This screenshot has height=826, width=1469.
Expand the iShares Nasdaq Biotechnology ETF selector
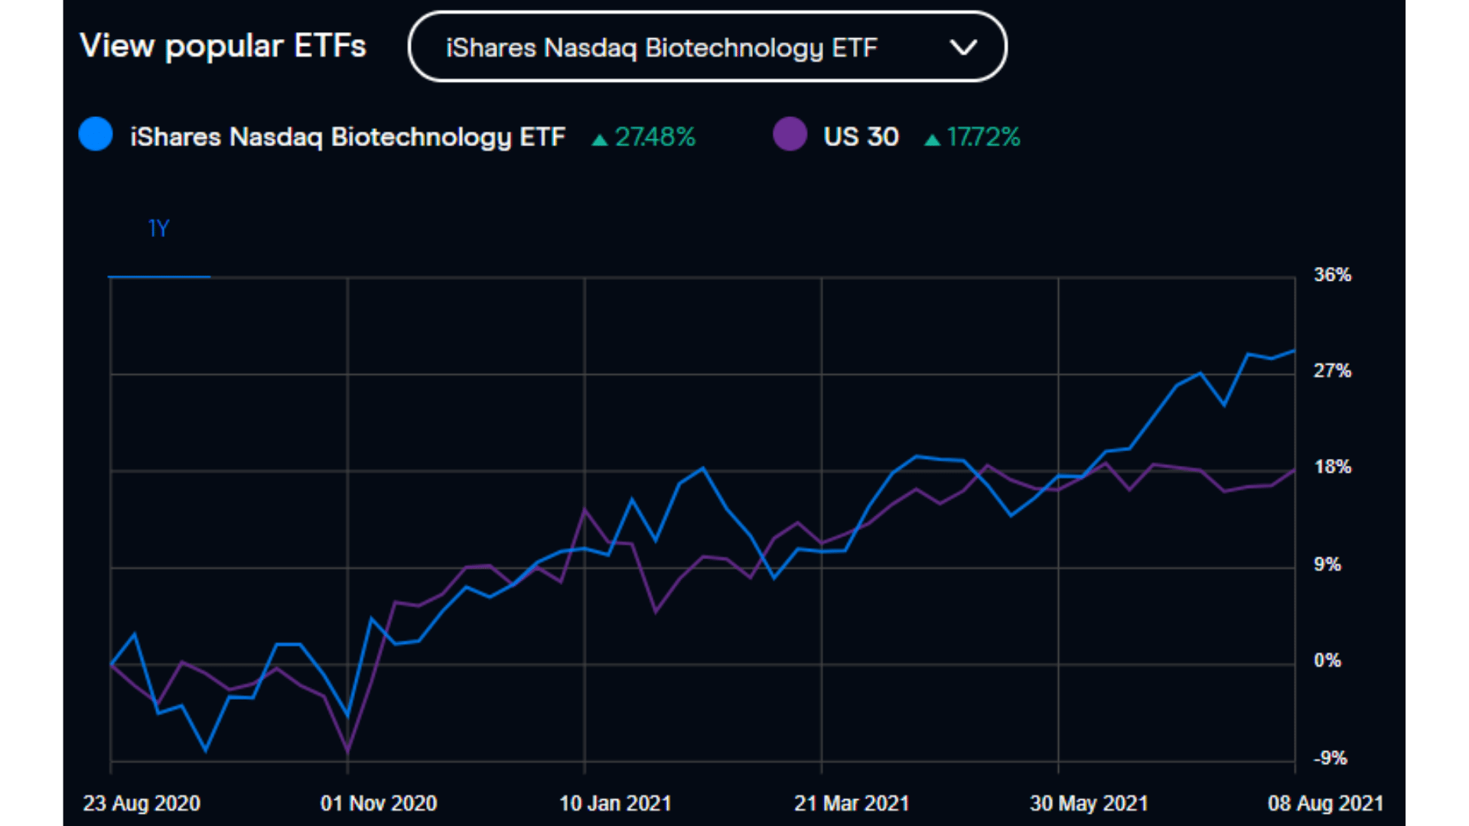708,47
